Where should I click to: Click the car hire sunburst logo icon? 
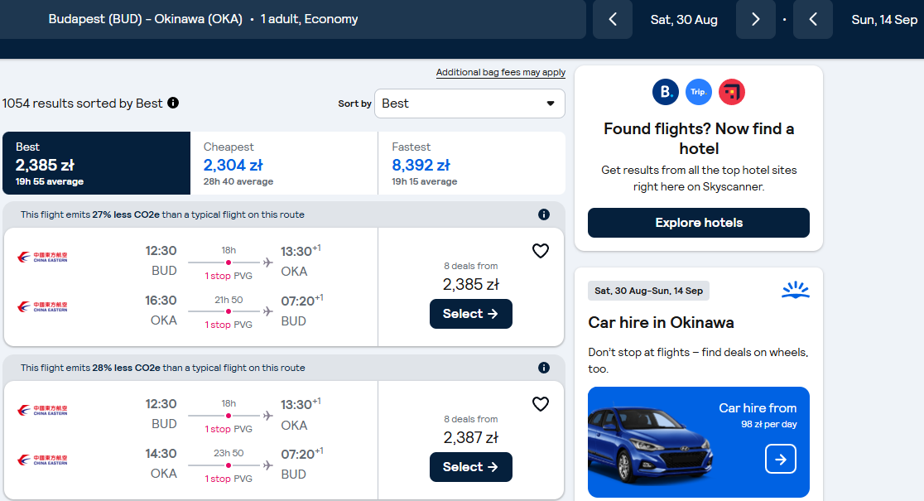(796, 289)
